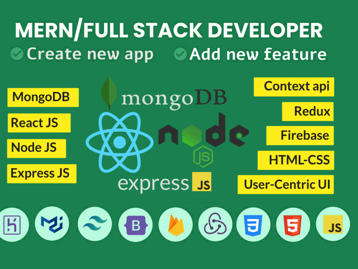Click the MongoDB leaf icon

(109, 93)
